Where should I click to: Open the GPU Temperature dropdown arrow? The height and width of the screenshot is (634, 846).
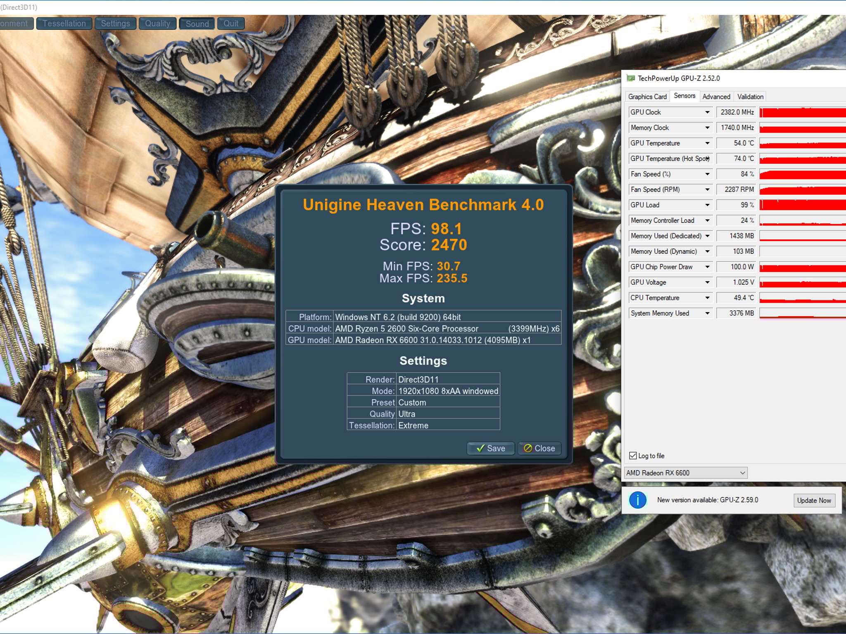point(707,143)
